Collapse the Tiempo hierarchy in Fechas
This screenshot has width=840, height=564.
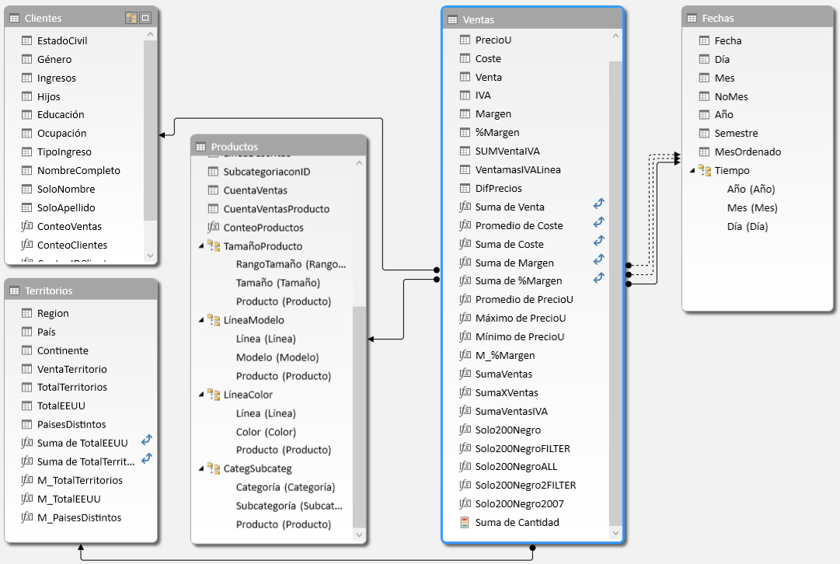[693, 171]
